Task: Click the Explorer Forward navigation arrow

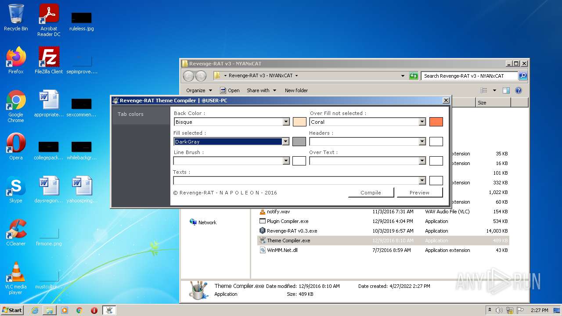Action: coord(201,76)
